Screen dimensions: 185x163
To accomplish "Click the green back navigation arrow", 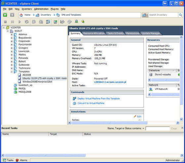I will pos(5,15).
